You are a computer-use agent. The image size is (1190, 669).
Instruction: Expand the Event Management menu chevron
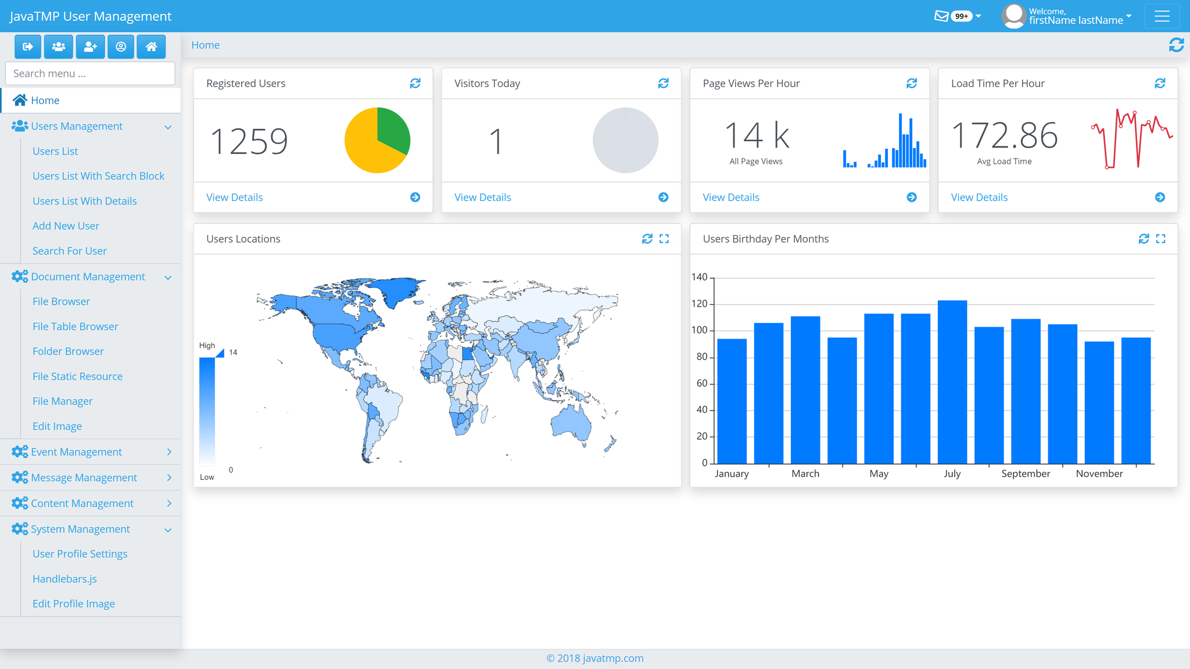click(x=169, y=452)
